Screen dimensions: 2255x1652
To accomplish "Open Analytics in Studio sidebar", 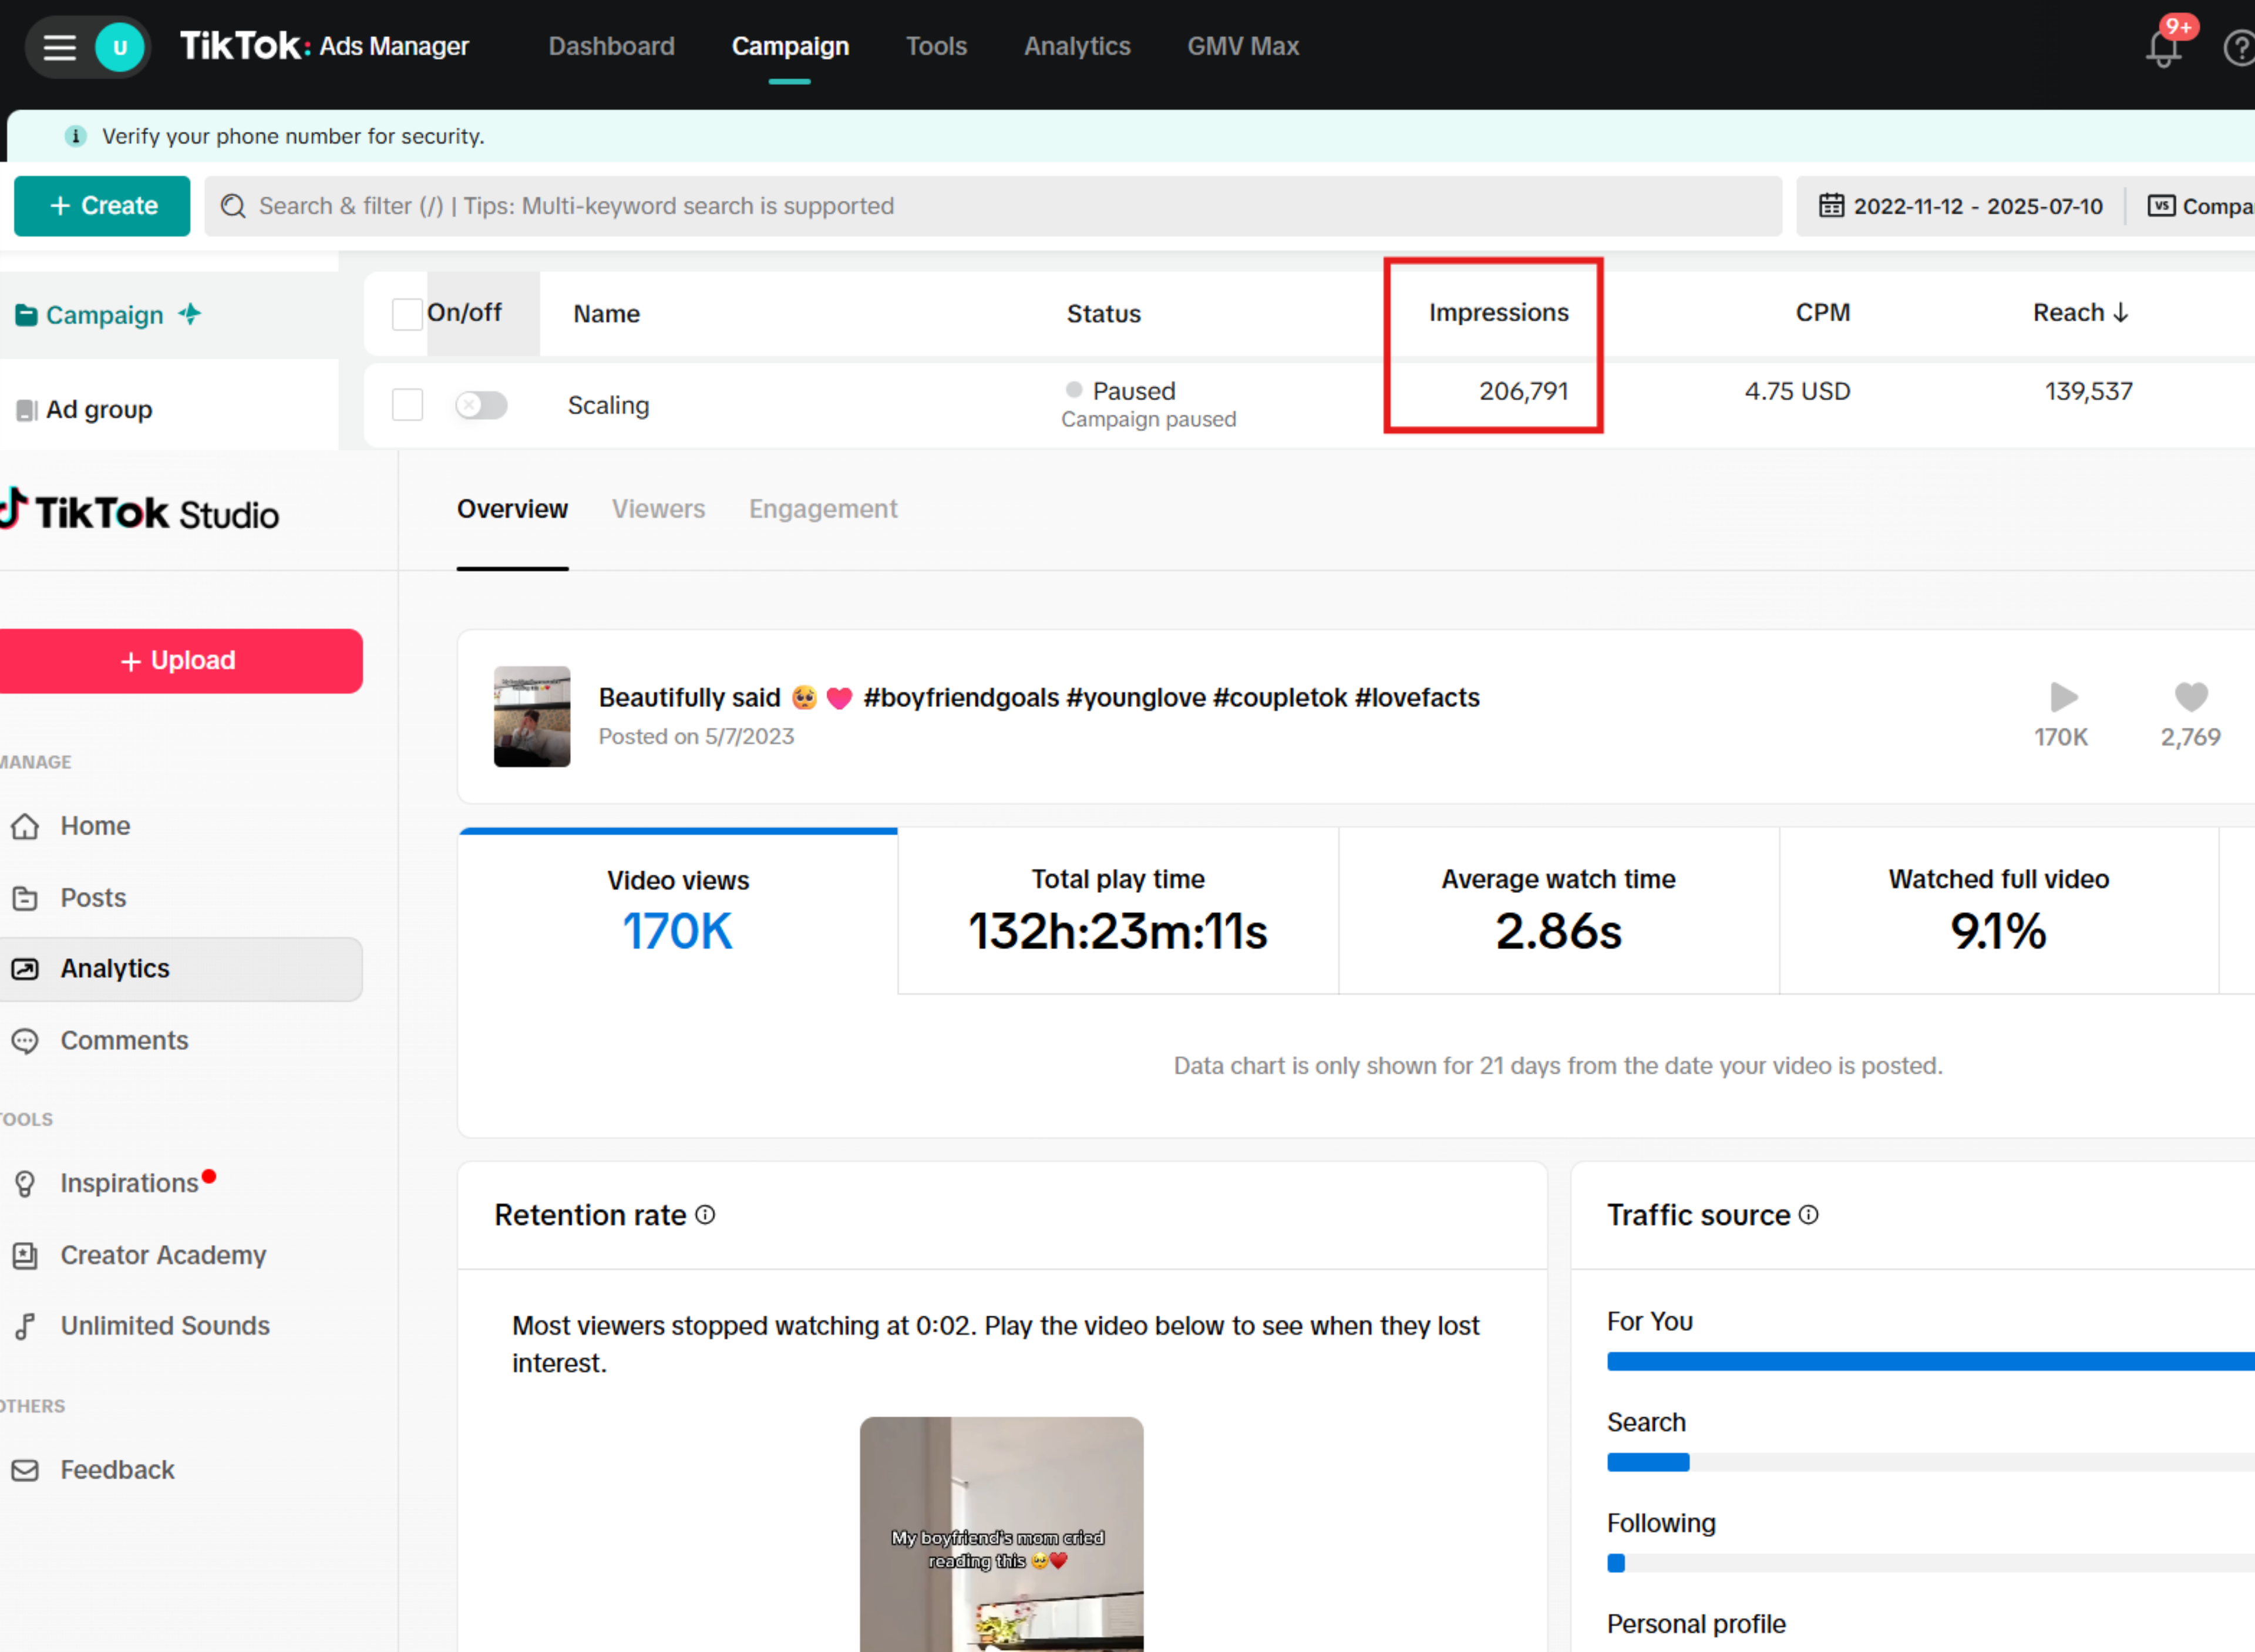I will pyautogui.click(x=180, y=969).
